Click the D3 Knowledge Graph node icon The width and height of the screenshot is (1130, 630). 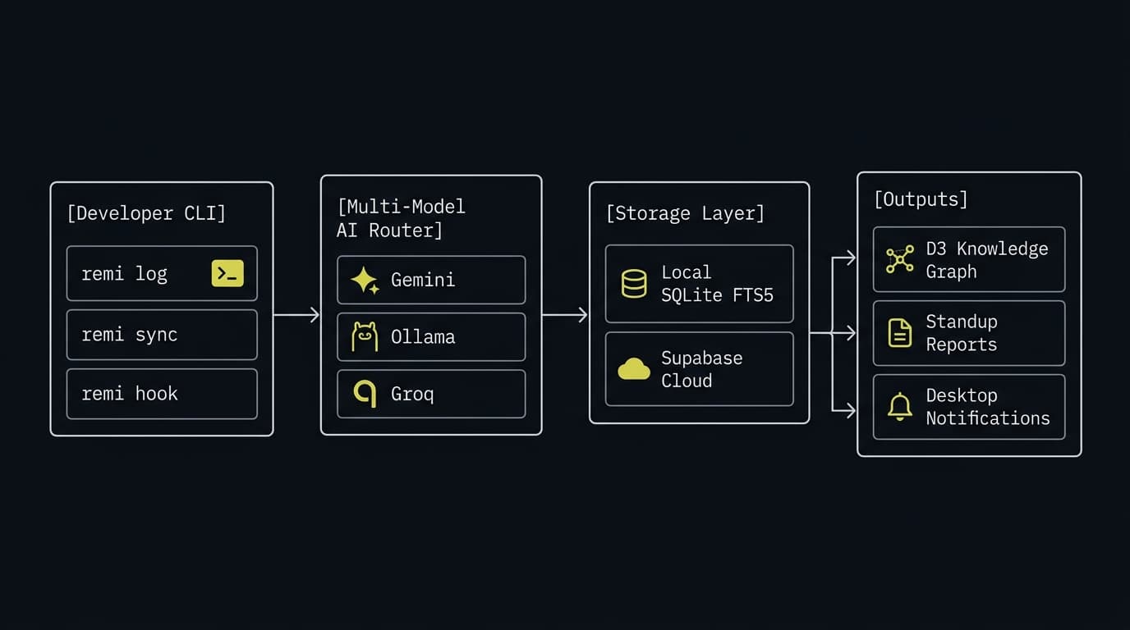pyautogui.click(x=900, y=259)
